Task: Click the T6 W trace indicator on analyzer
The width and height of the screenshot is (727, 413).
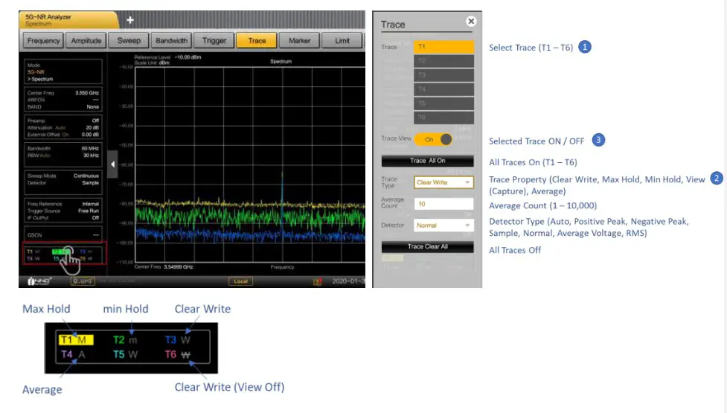Action: [x=87, y=258]
